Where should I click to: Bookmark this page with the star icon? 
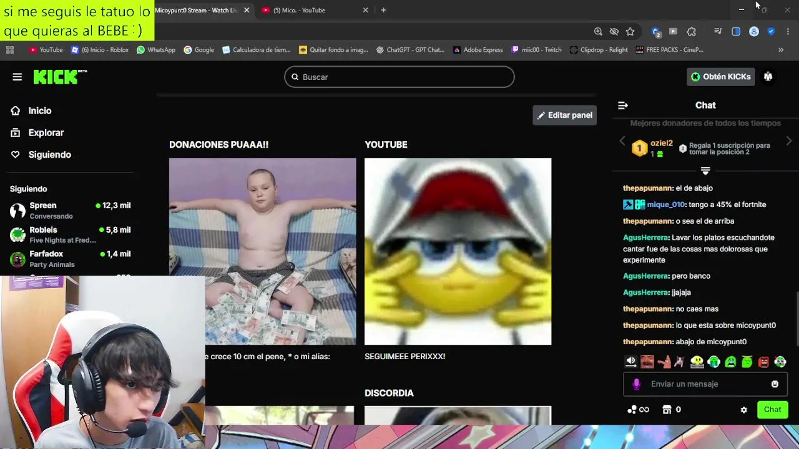point(630,31)
